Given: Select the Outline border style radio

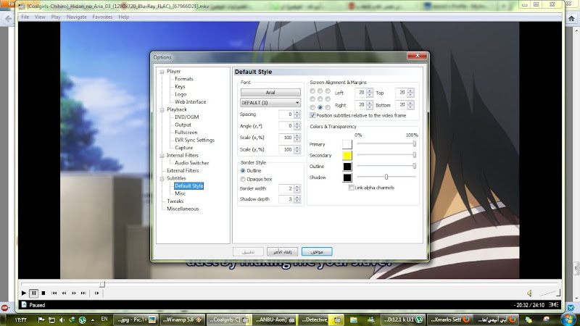Looking at the screenshot, I should point(243,171).
